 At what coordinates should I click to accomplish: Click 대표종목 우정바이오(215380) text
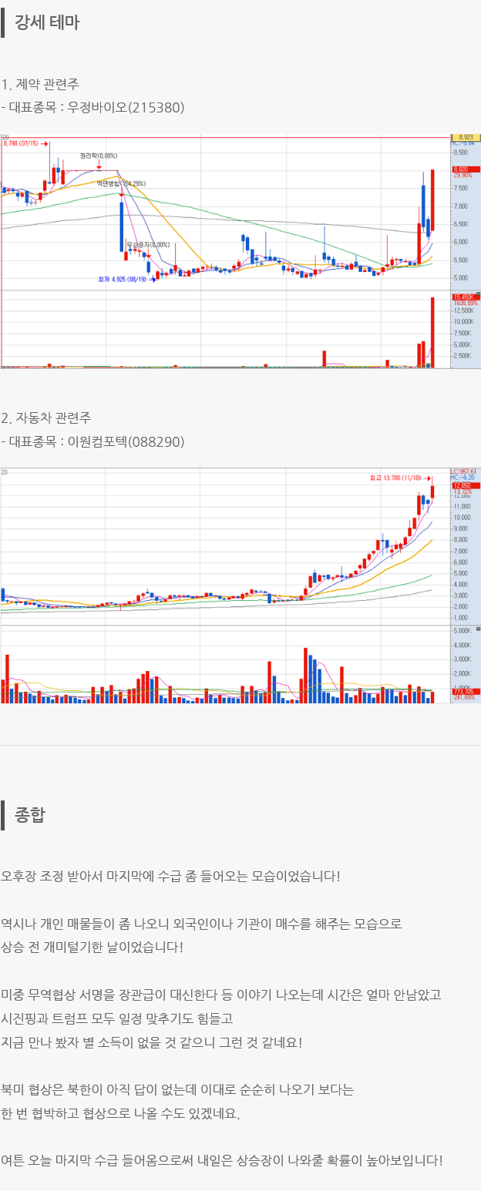[92, 108]
